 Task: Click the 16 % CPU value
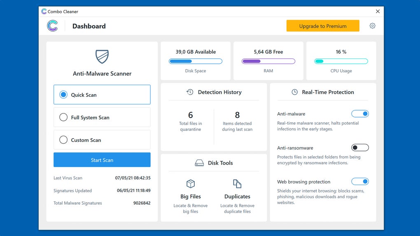pyautogui.click(x=341, y=52)
